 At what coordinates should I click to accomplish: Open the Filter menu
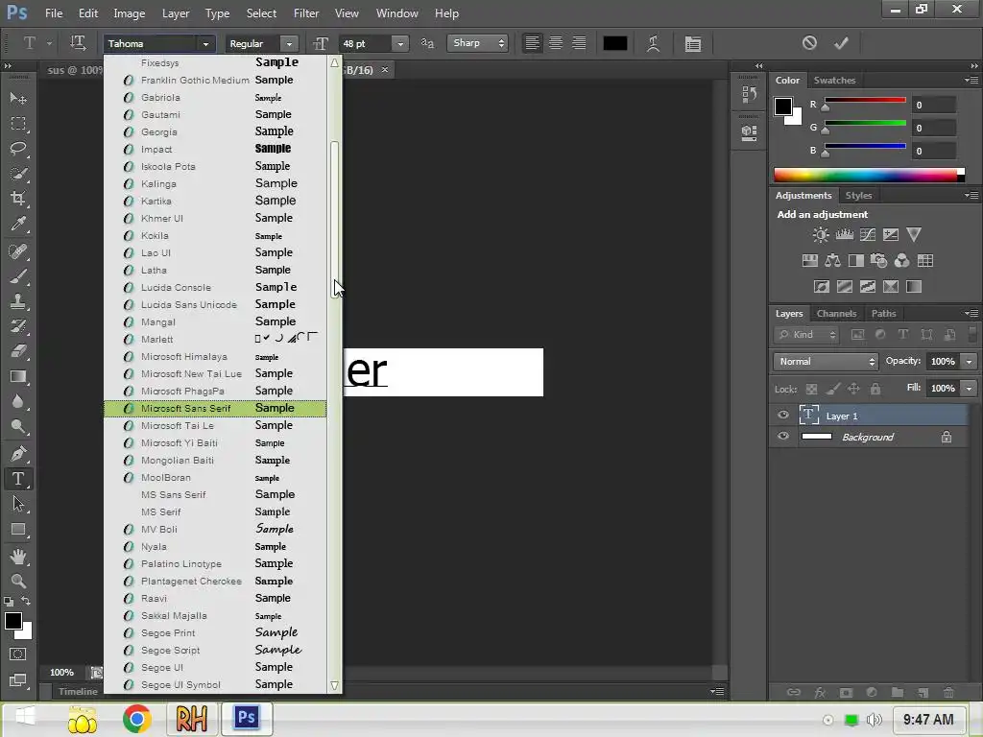pos(306,13)
